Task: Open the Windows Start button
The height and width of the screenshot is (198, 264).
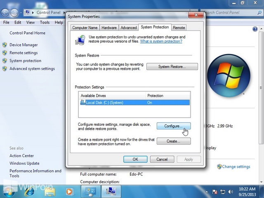Action: (8, 191)
